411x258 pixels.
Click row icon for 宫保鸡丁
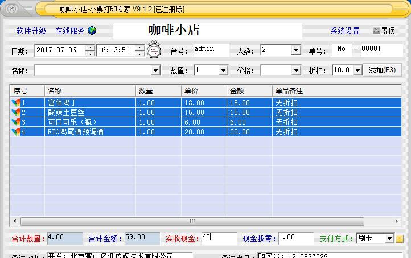15,103
